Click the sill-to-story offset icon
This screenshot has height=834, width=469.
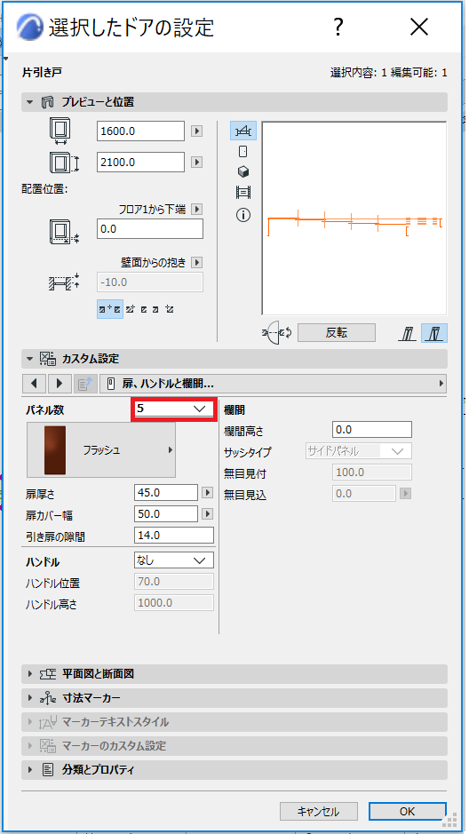click(64, 232)
